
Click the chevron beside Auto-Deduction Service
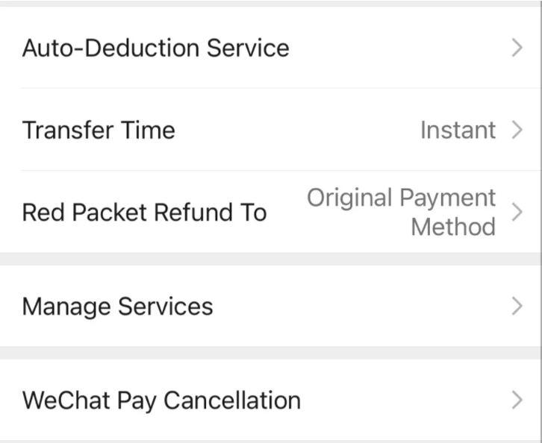517,48
